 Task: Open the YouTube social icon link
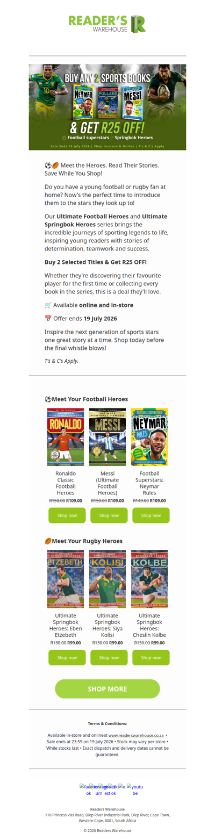pyautogui.click(x=135, y=789)
